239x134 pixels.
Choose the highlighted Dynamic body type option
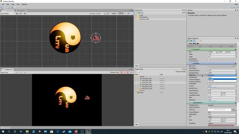[222, 79]
